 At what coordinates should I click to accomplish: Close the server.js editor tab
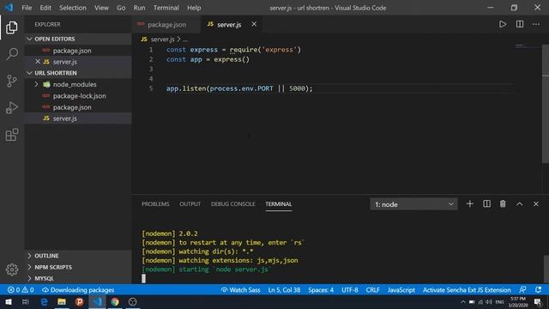(x=254, y=24)
